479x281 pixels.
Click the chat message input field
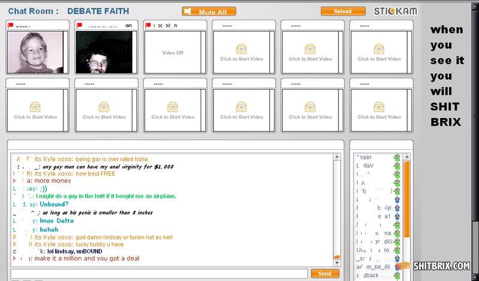[x=159, y=273]
